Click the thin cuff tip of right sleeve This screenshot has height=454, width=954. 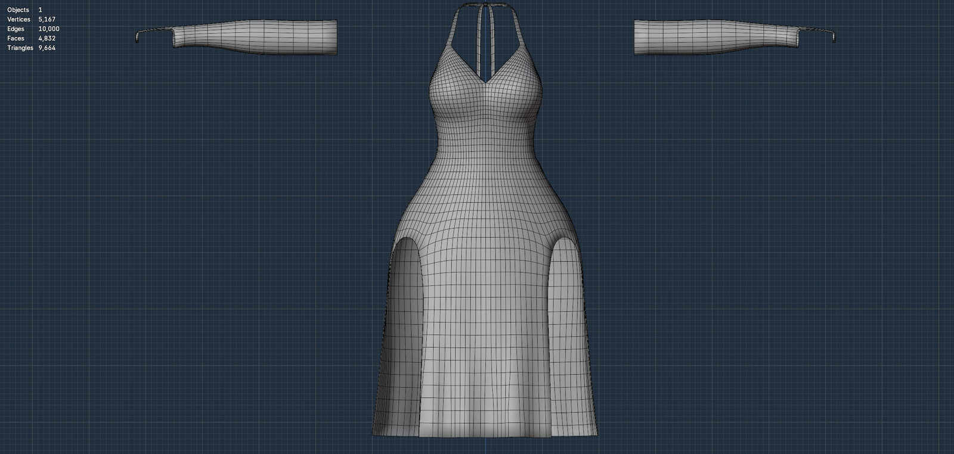(833, 36)
